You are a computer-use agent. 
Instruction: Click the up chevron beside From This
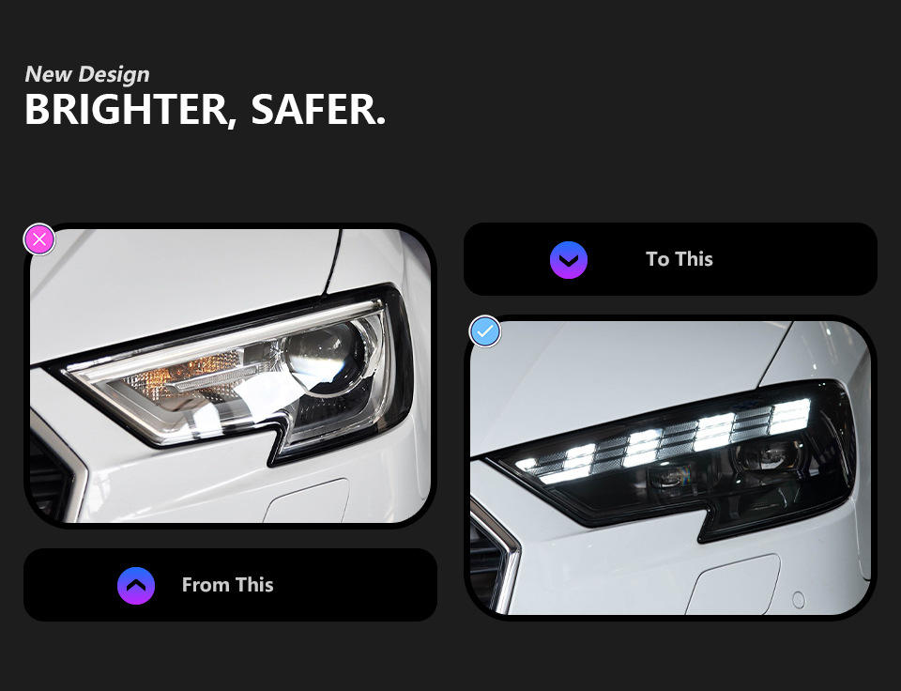[x=136, y=586]
